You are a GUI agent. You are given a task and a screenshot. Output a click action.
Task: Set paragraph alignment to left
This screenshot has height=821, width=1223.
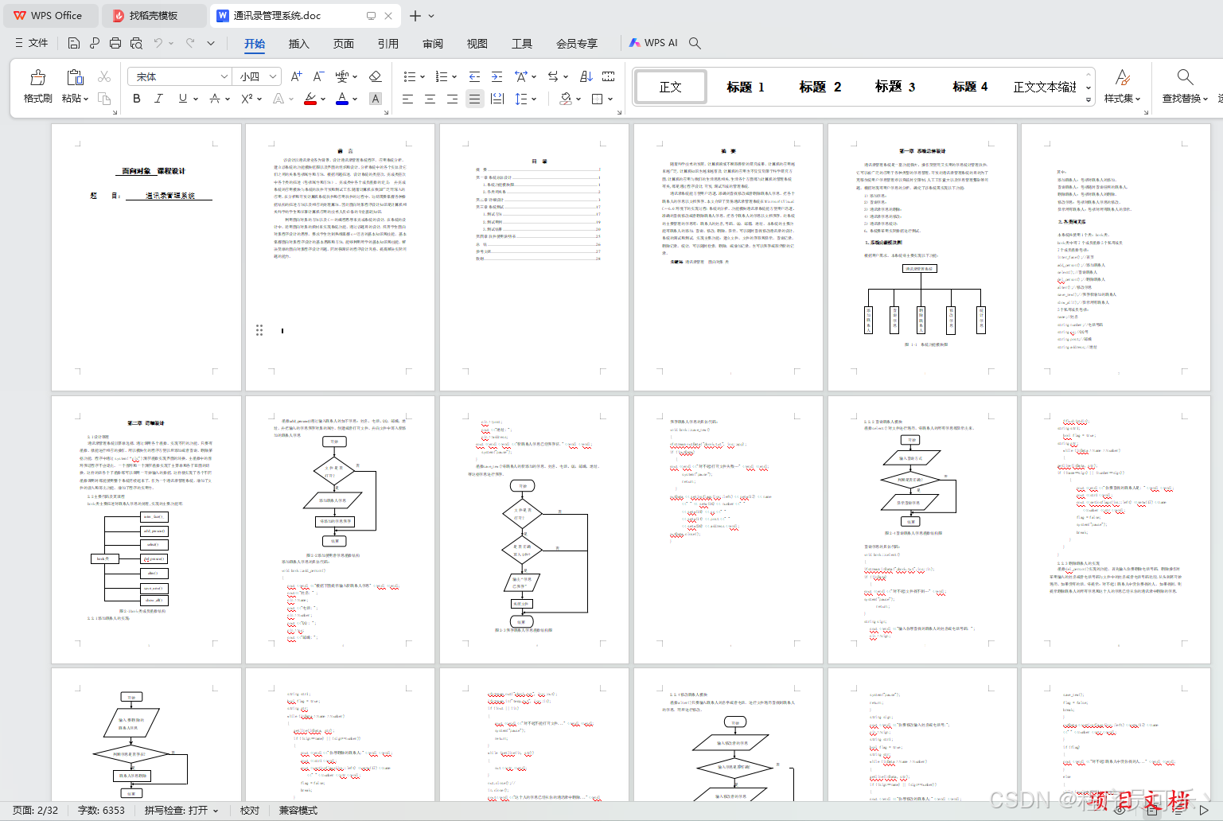coord(407,99)
